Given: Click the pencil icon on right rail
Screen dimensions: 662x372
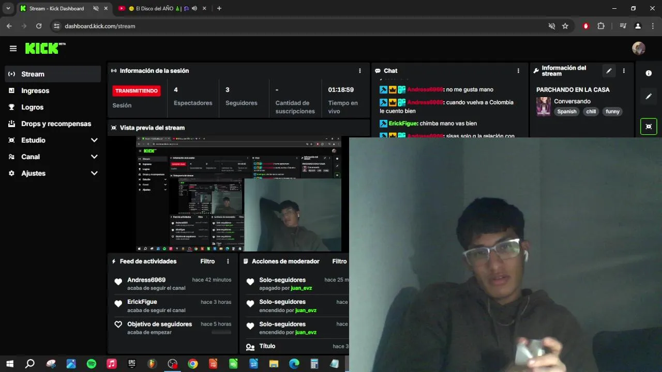Looking at the screenshot, I should [649, 97].
